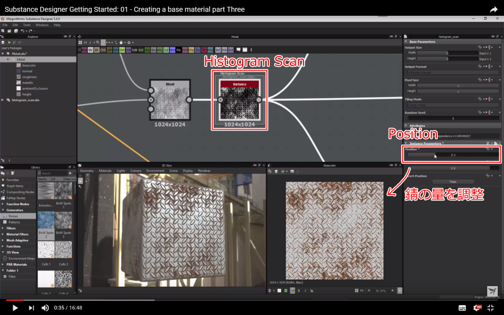Image resolution: width=504 pixels, height=315 pixels.
Task: Add an SVG node via the SVG icon
Action: click(185, 50)
